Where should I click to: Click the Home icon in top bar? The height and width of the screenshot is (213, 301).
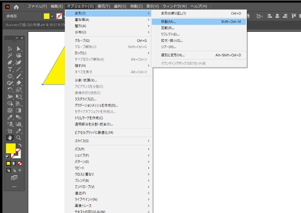point(16,7)
